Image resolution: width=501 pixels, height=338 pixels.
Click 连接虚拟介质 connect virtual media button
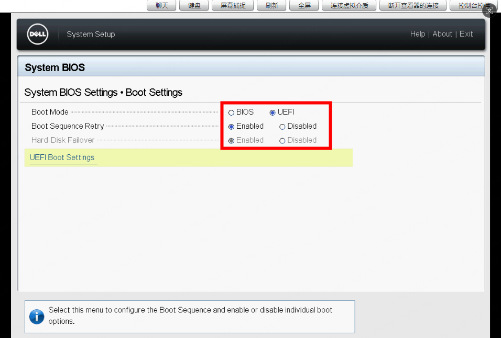tap(349, 5)
